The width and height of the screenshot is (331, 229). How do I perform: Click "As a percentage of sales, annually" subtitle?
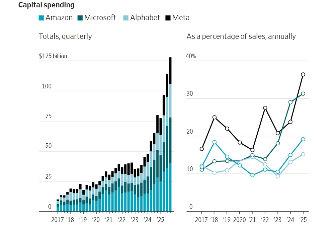tap(241, 36)
